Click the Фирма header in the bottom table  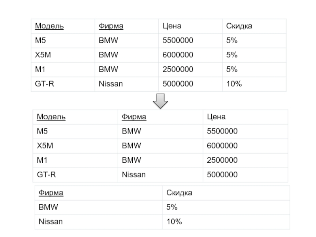coord(51,193)
